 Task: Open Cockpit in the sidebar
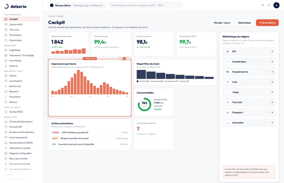point(21,19)
